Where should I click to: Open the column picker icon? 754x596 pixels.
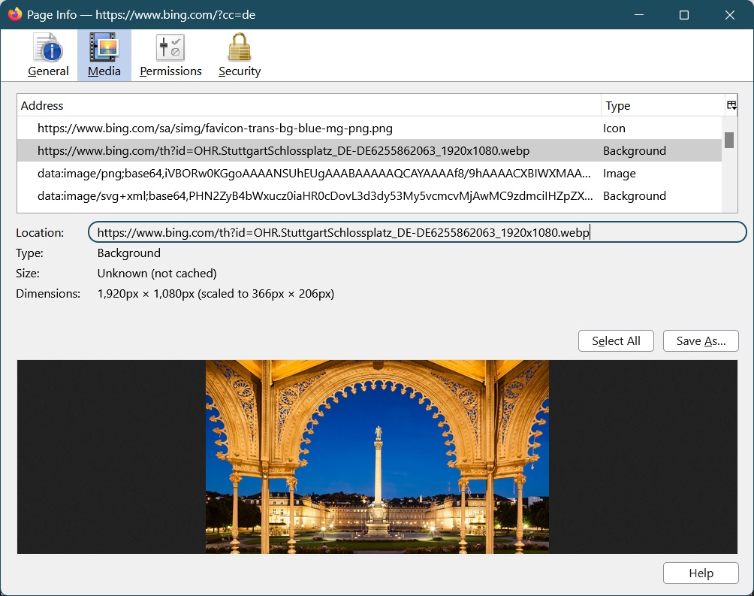(731, 106)
